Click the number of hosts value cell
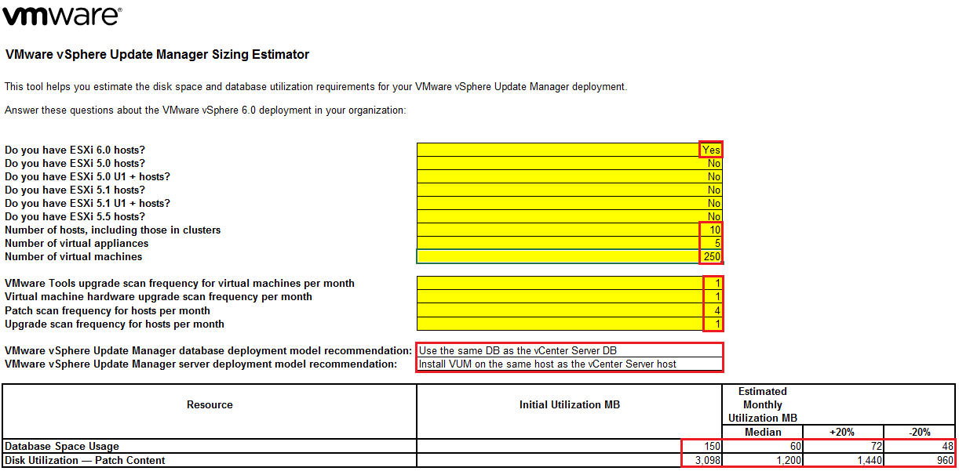The image size is (959, 471). 569,230
